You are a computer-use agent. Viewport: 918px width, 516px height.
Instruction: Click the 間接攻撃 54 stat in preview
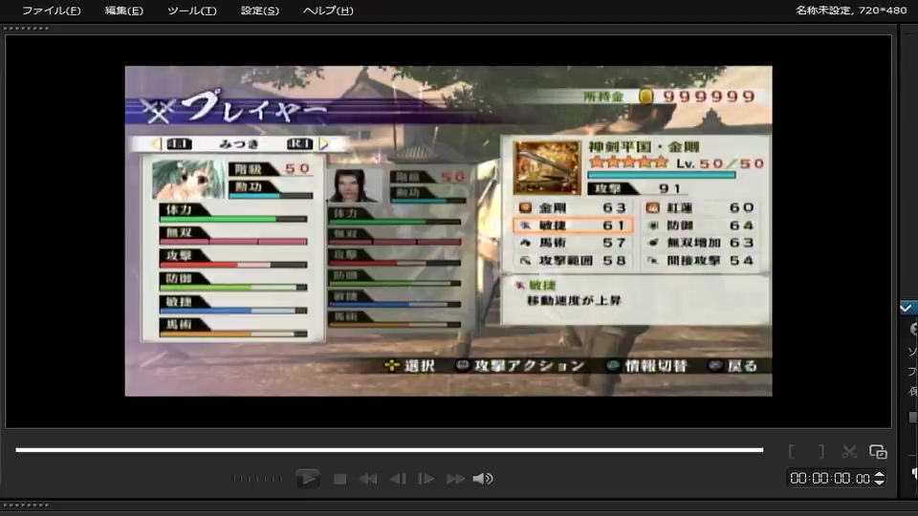click(x=700, y=260)
